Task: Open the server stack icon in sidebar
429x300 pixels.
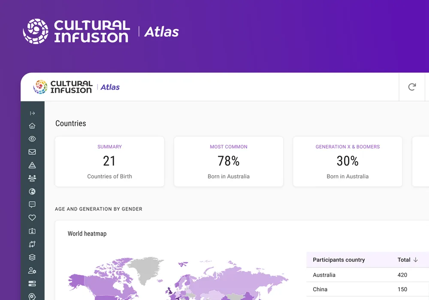Action: tap(32, 284)
